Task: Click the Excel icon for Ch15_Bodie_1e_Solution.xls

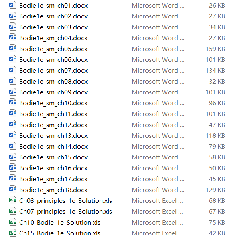Action: click(13, 233)
